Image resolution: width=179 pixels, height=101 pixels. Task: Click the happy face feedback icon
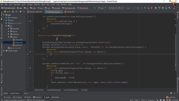click(x=161, y=100)
